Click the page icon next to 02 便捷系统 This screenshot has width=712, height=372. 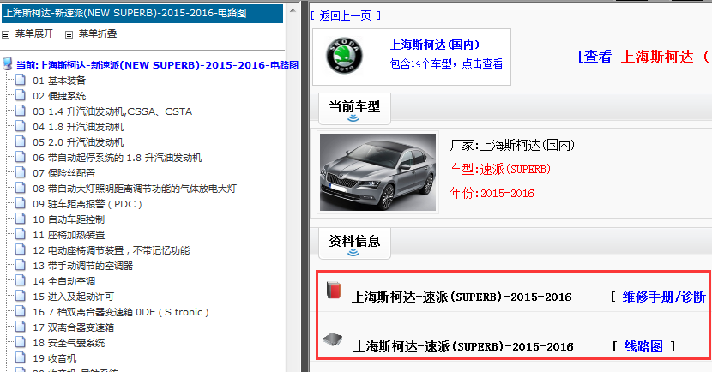click(x=20, y=96)
